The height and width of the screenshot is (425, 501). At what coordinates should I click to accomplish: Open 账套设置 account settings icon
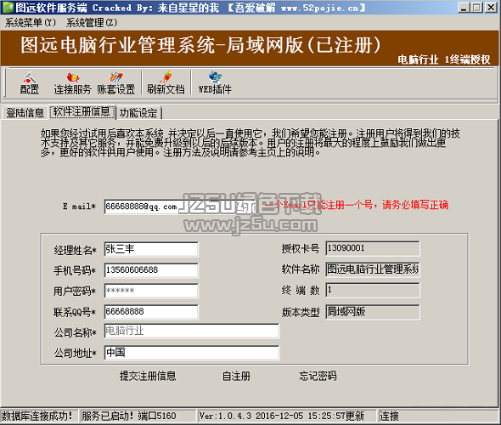pyautogui.click(x=116, y=83)
